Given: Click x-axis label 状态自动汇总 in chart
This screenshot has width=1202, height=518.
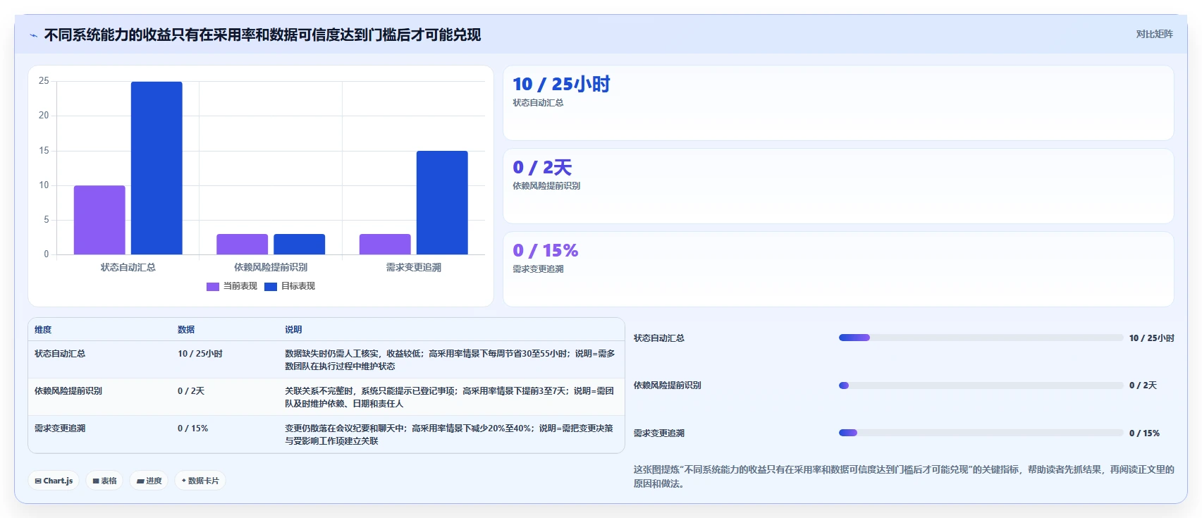Looking at the screenshot, I should pyautogui.click(x=128, y=268).
